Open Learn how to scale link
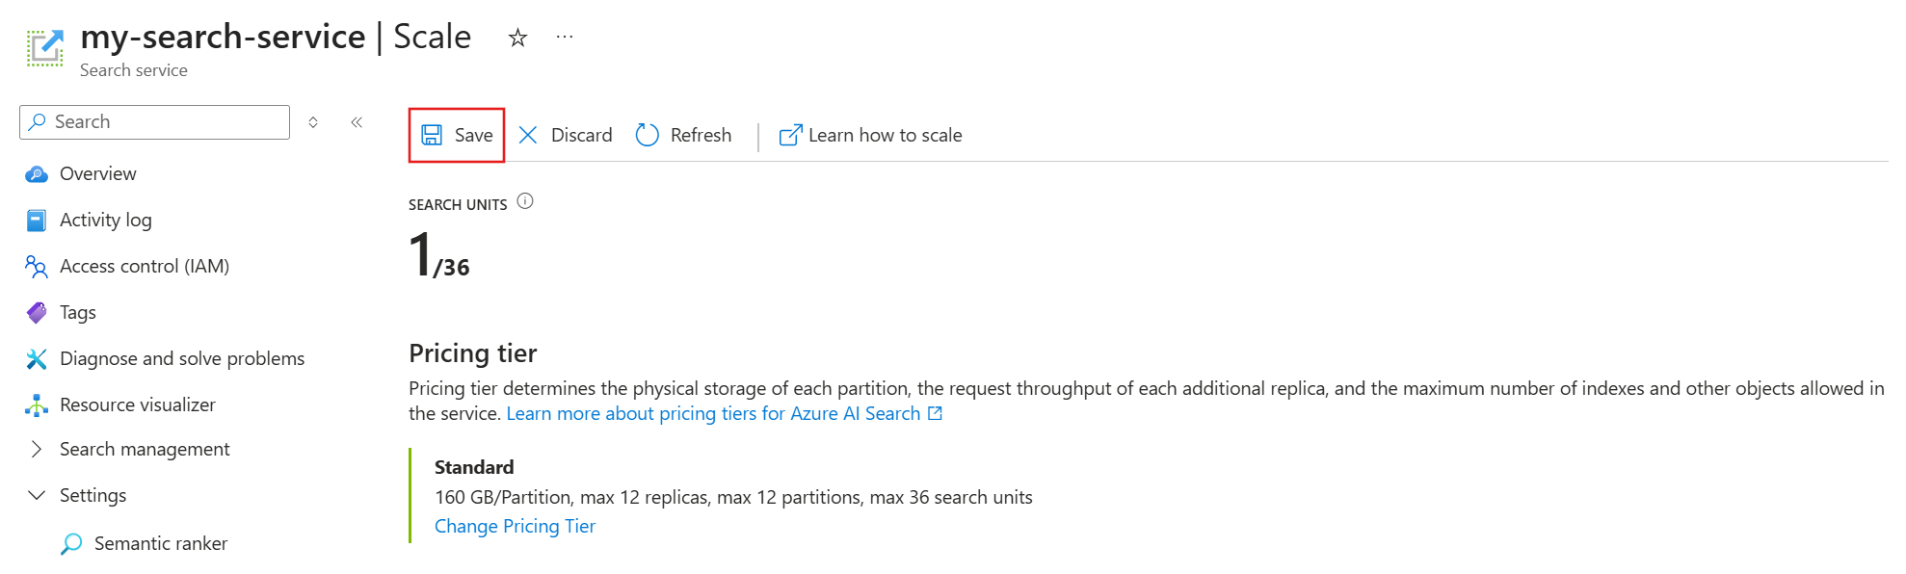This screenshot has height=574, width=1906. [x=871, y=136]
